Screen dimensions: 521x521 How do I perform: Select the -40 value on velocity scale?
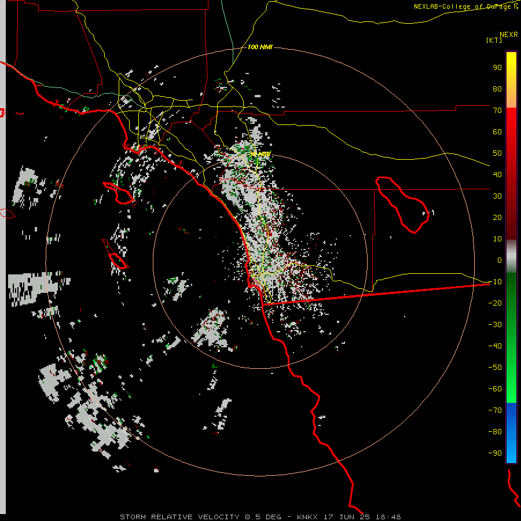coord(495,346)
